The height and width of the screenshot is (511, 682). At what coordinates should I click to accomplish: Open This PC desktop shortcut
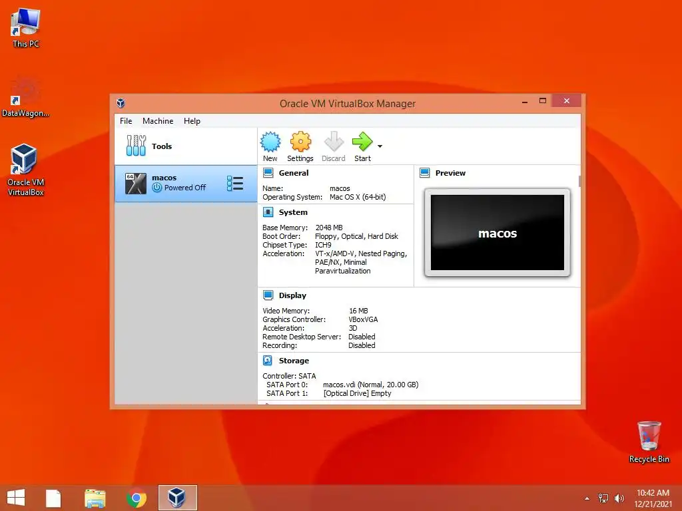point(26,28)
